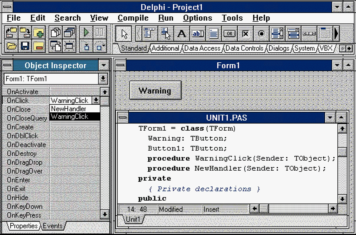The height and width of the screenshot is (235, 356).
Task: Switch to the Properties tab in Object Inspector
Action: 24,226
